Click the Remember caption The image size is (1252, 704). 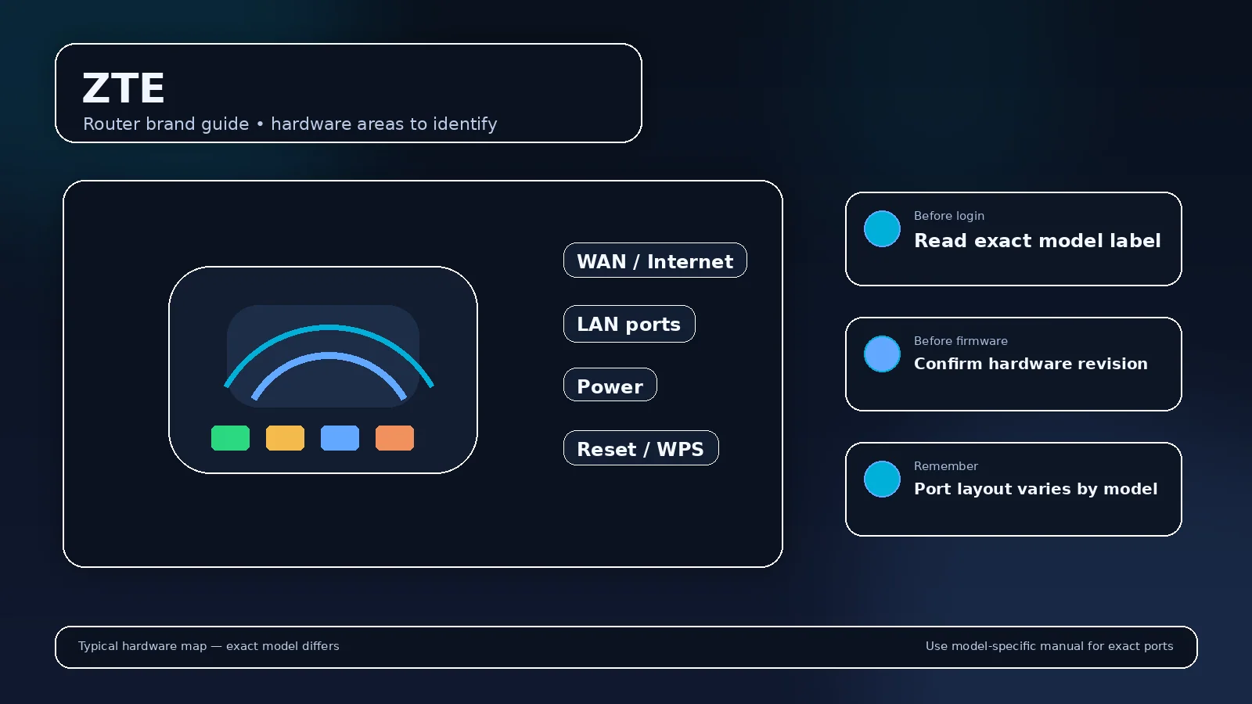pyautogui.click(x=946, y=466)
